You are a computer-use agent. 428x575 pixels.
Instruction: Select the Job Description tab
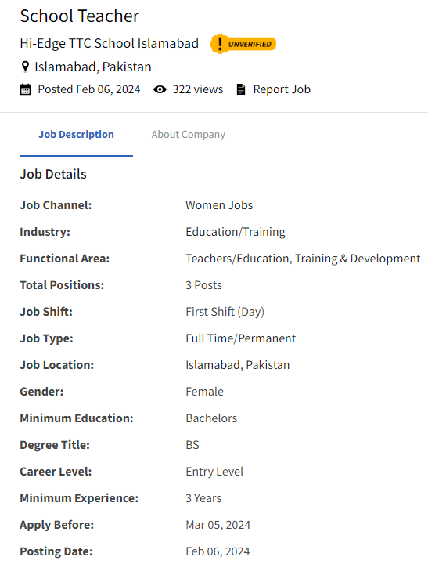pos(76,134)
